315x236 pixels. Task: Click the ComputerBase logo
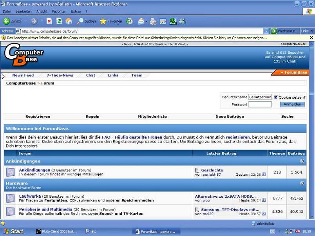point(24,55)
